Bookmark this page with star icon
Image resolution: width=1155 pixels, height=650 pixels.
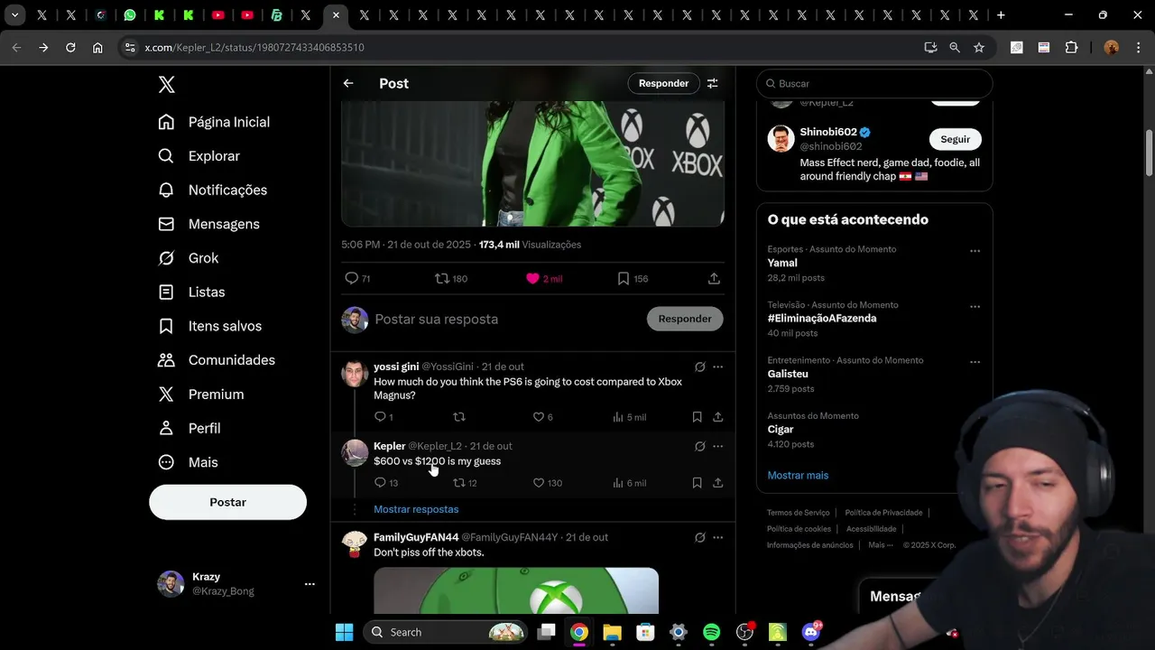979,47
